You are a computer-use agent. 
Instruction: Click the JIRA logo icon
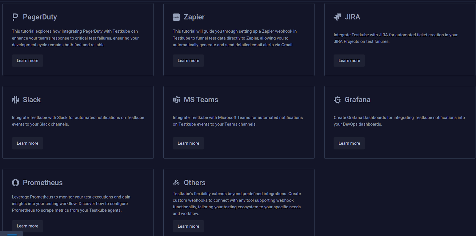point(337,17)
